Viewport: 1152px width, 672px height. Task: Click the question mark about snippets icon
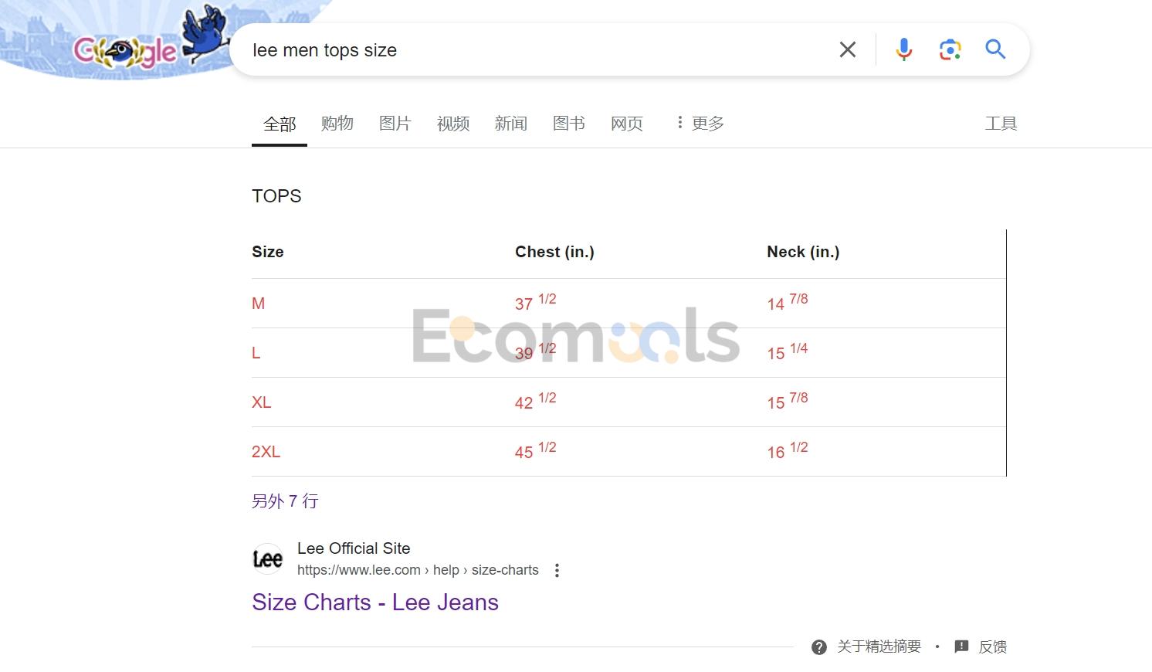(819, 647)
